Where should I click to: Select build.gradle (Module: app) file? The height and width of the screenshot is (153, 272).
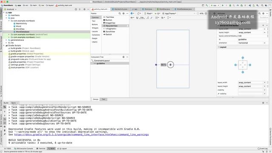pyautogui.click(x=23, y=51)
